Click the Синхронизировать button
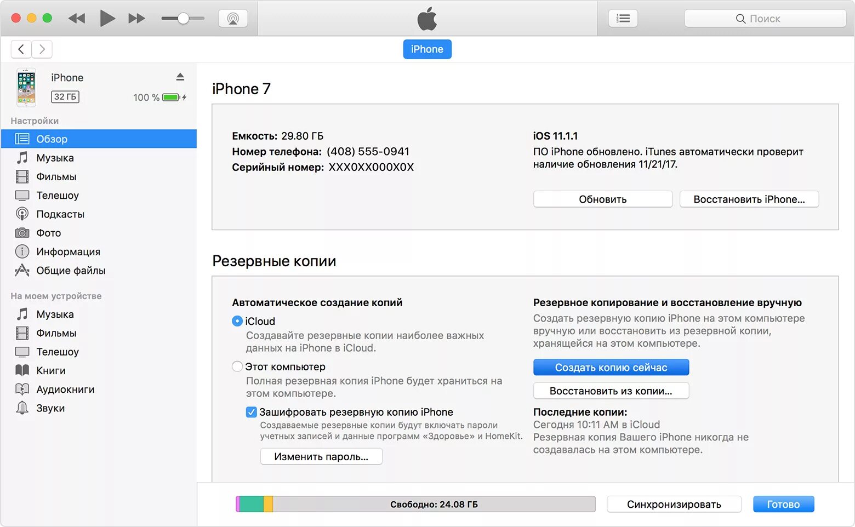The width and height of the screenshot is (855, 527). point(674,505)
